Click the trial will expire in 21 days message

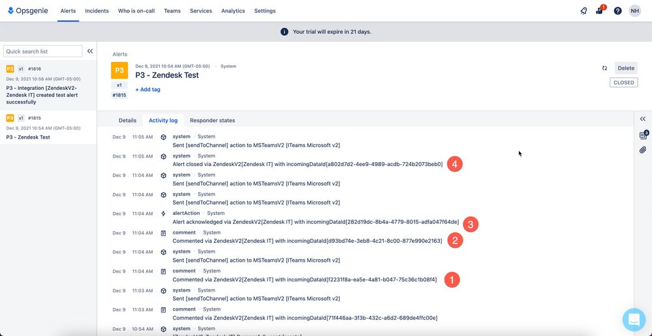(x=332, y=31)
